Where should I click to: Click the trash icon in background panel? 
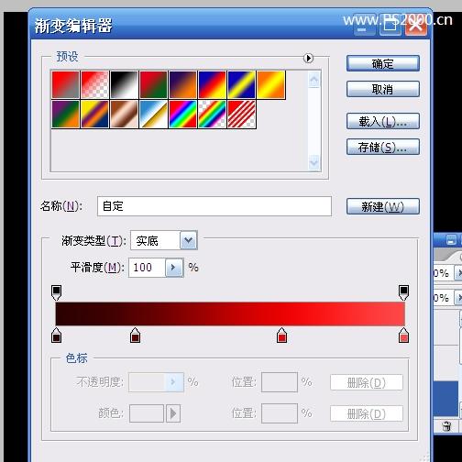click(446, 426)
